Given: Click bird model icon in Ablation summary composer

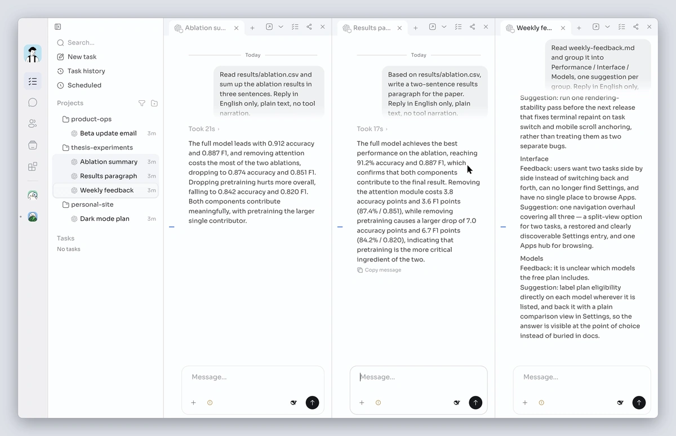Looking at the screenshot, I should (x=293, y=403).
